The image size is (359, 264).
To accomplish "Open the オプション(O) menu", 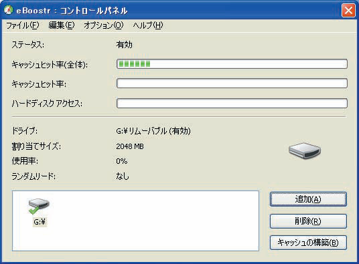I will pos(104,25).
